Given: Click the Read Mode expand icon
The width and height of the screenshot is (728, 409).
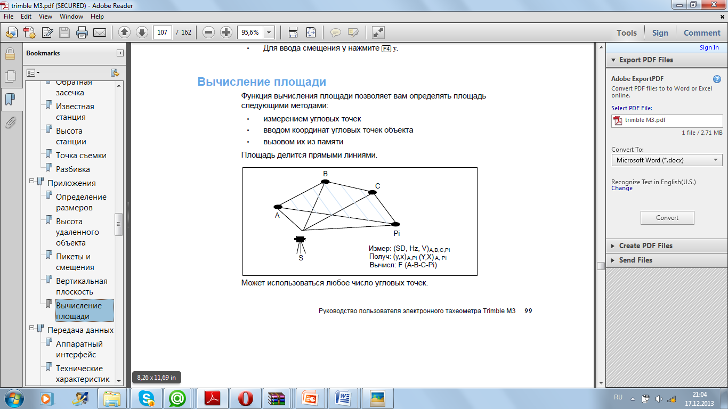Looking at the screenshot, I should coord(378,32).
